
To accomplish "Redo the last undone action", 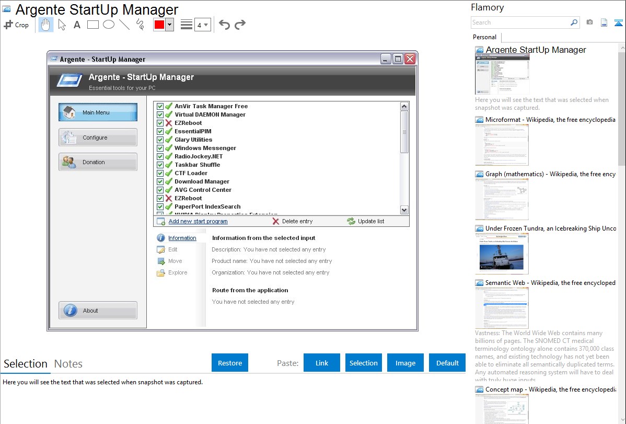I will click(240, 25).
